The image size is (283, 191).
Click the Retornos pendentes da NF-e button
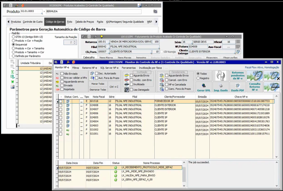(237, 76)
